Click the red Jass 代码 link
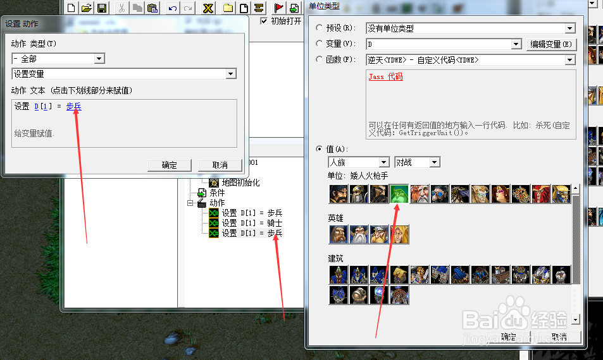 [x=385, y=76]
